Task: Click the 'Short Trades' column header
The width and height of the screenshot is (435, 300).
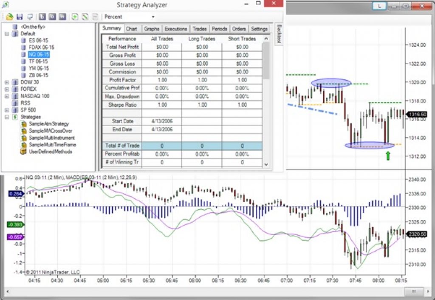Action: point(242,39)
